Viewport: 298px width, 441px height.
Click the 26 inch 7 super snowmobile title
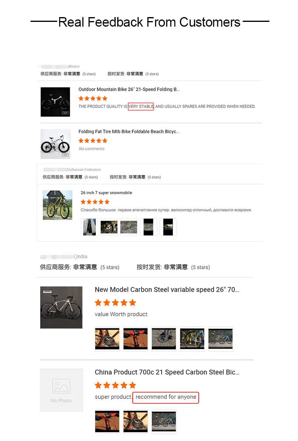tap(106, 192)
